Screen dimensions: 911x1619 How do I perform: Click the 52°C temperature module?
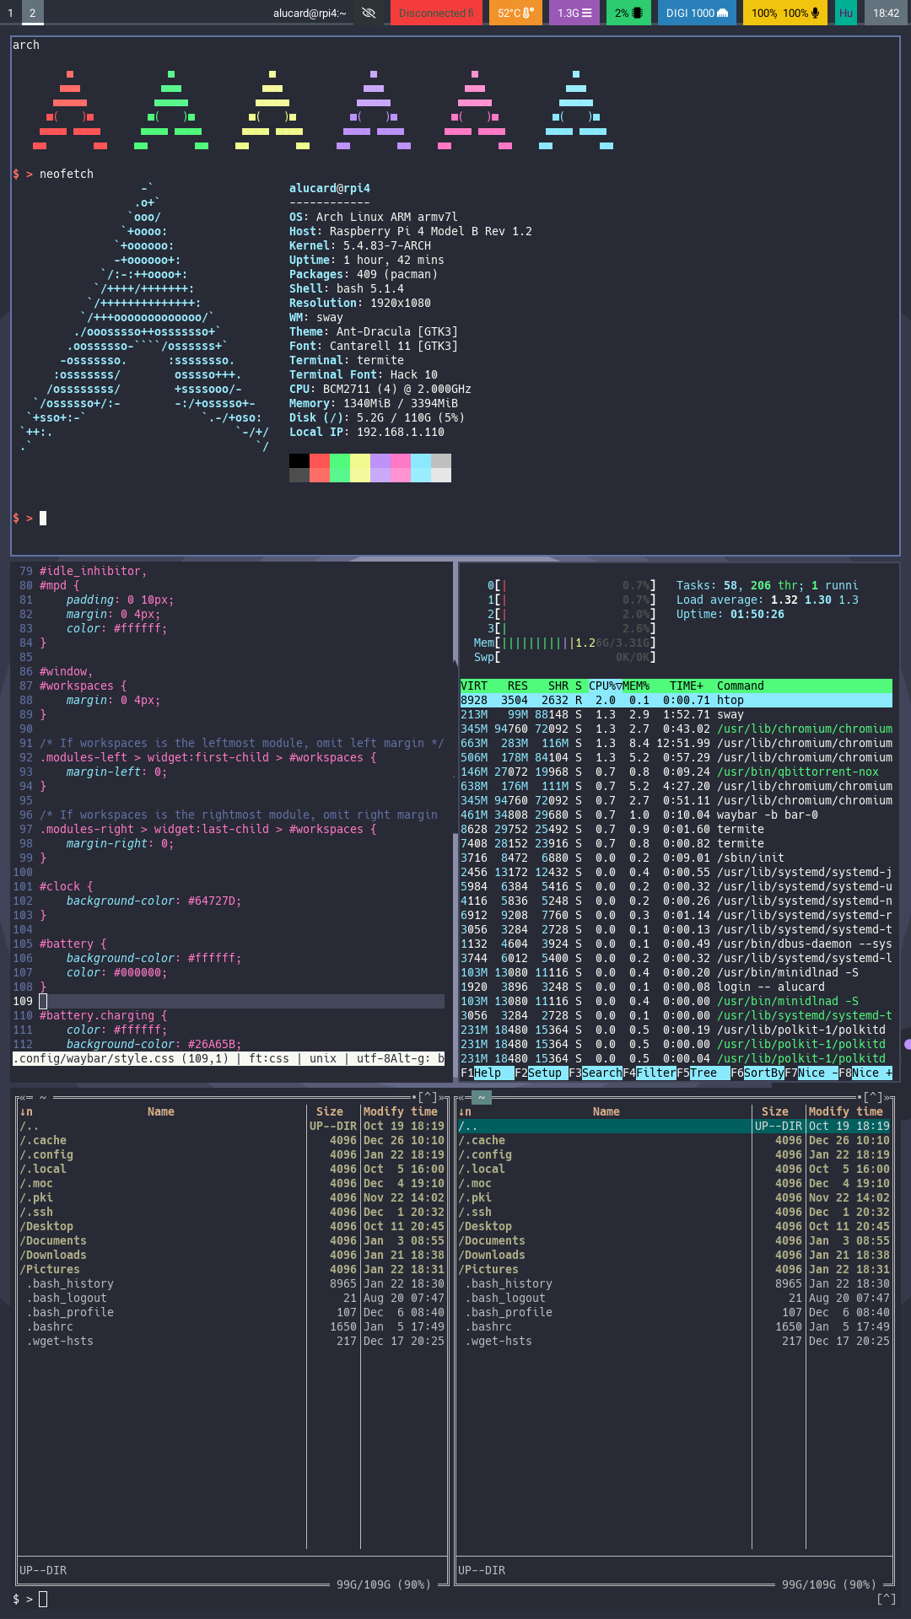coord(515,13)
